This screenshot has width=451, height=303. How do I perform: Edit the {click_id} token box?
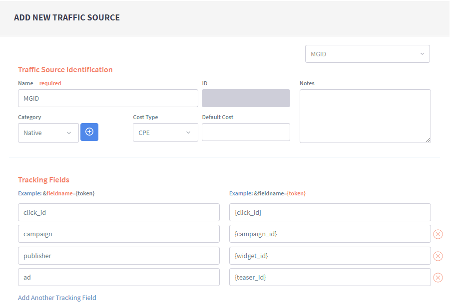(x=330, y=212)
